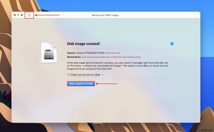Click the Generic STORAGE DEVICE source text
Image resolution: width=214 pixels, height=132 pixels.
pyautogui.click(x=90, y=53)
